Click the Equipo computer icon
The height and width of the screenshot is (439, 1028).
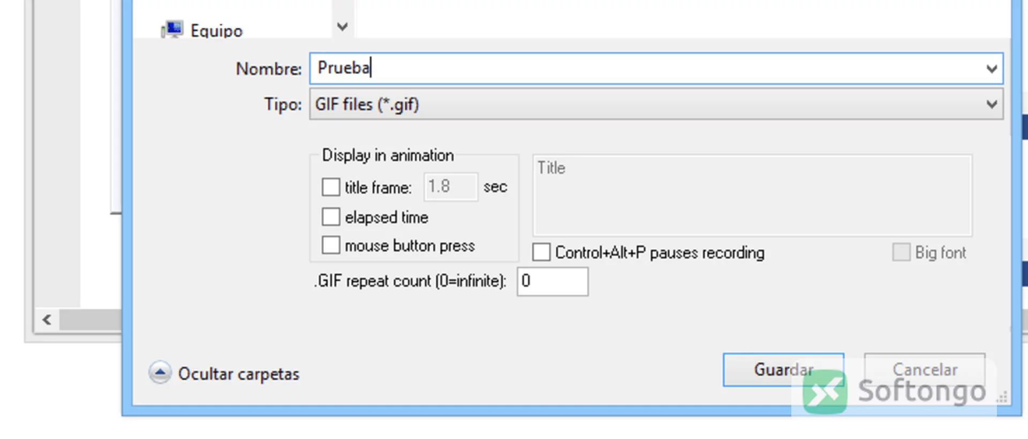172,30
